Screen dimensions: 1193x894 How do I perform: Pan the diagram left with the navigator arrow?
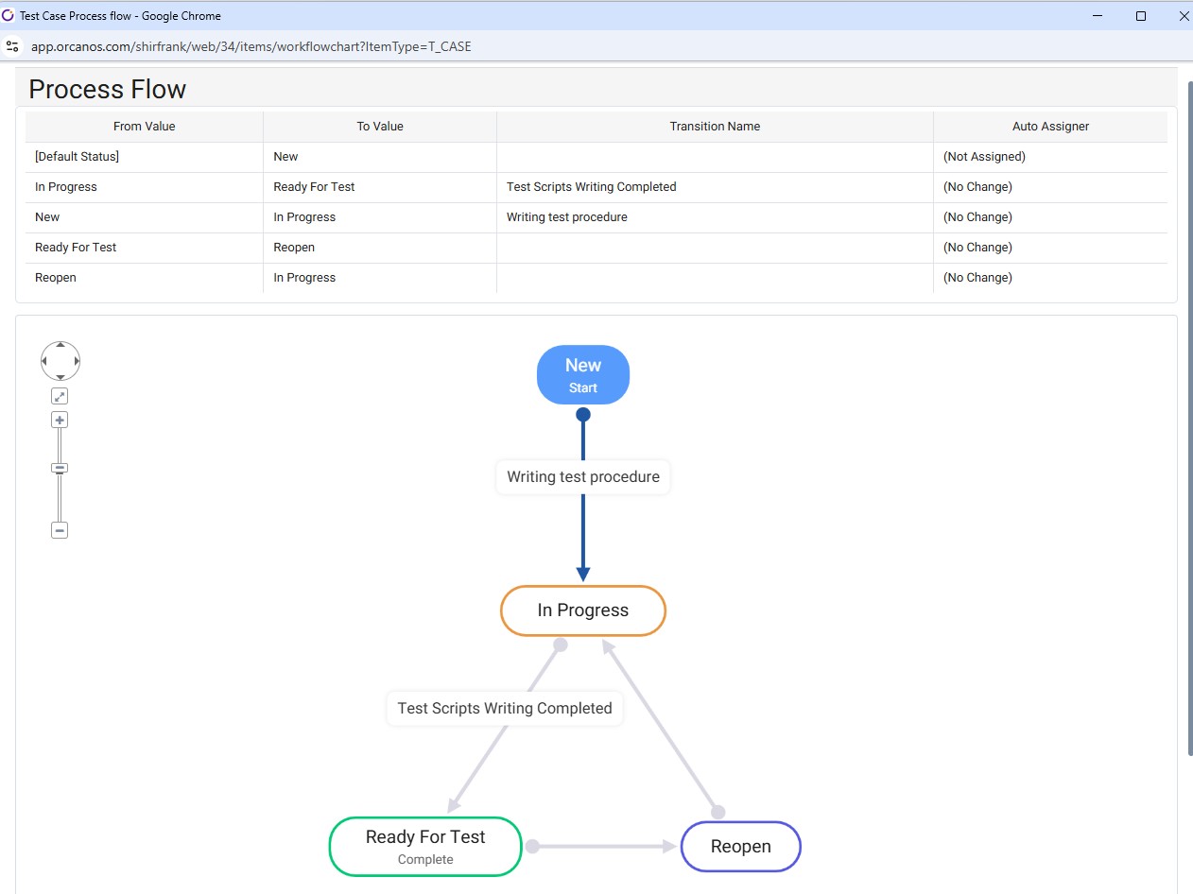pyautogui.click(x=45, y=361)
